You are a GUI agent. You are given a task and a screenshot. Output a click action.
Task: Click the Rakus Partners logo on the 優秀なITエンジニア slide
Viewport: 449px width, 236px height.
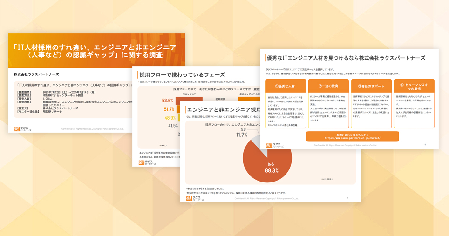(x=275, y=145)
